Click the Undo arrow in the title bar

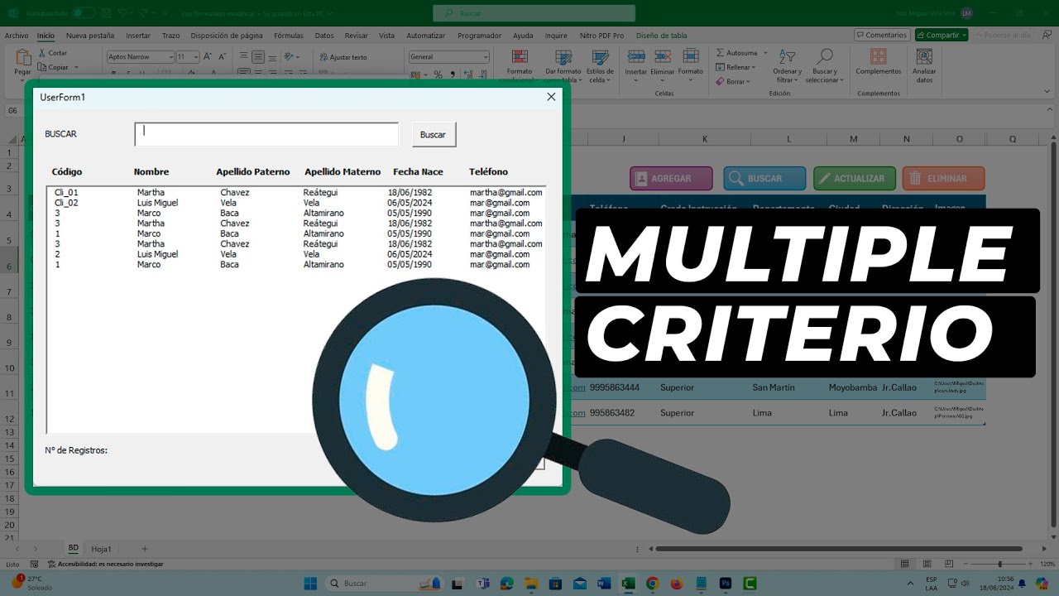[x=122, y=13]
